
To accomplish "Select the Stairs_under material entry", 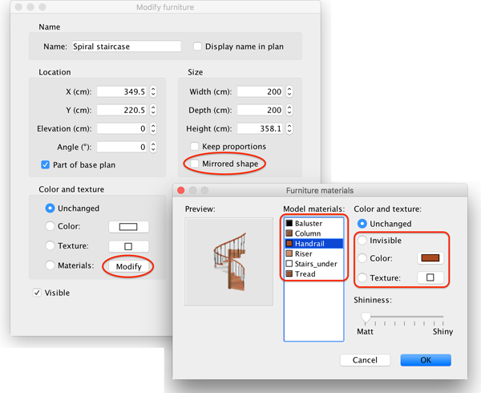I will 316,264.
